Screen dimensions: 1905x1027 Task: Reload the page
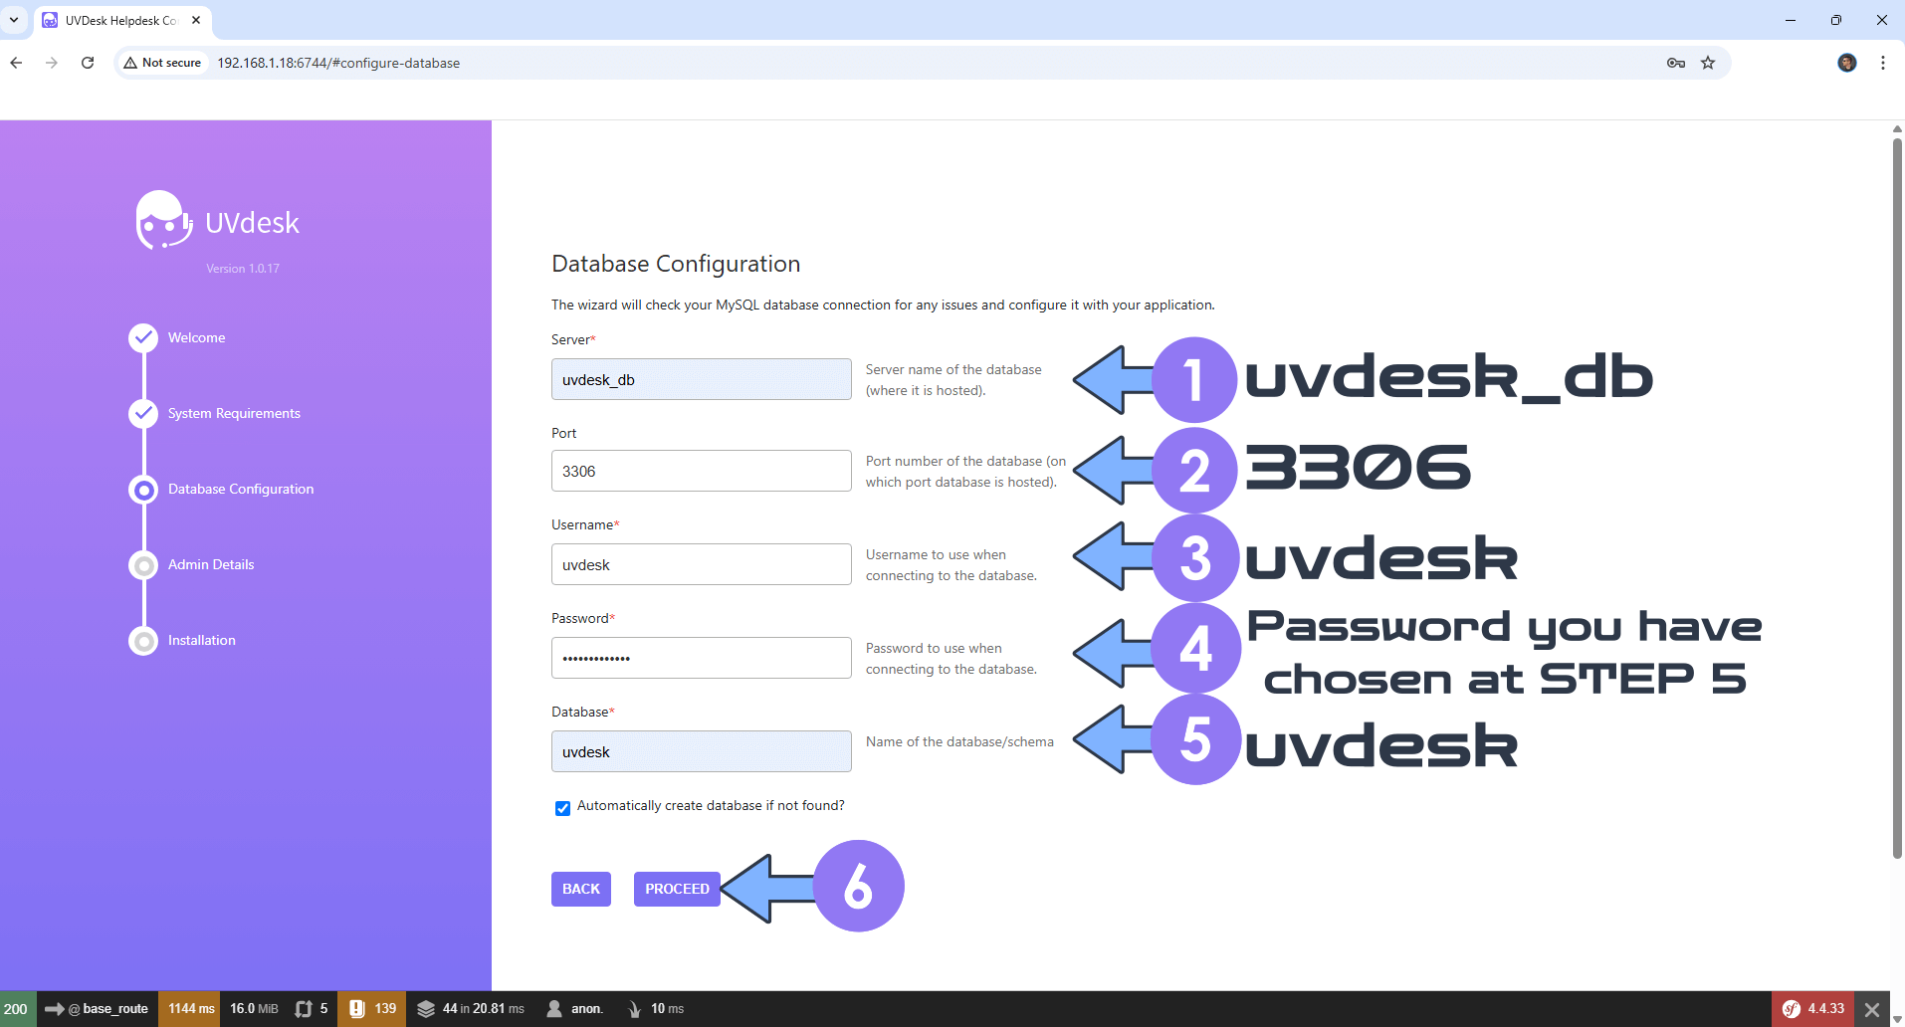tap(88, 63)
